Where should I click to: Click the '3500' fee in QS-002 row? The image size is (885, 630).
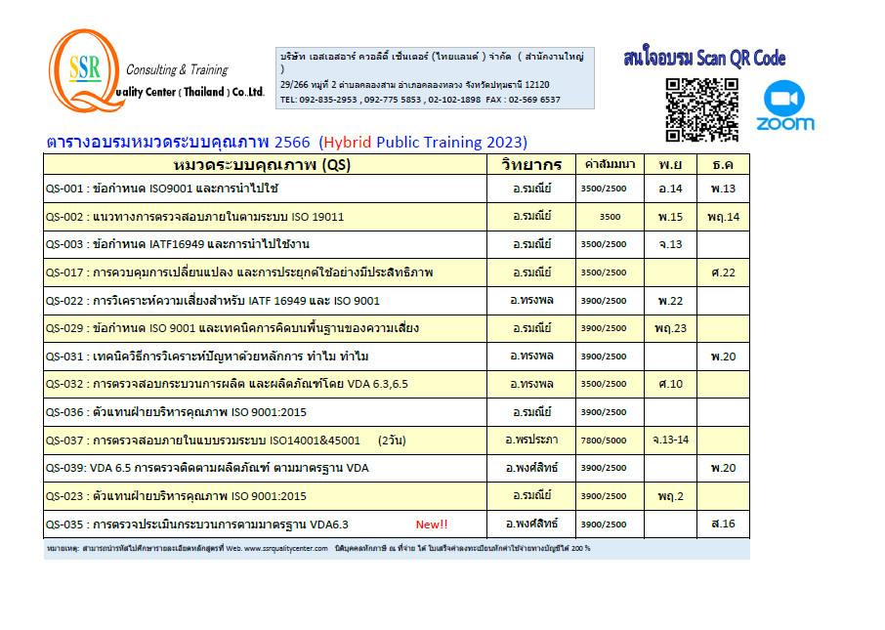tap(610, 217)
